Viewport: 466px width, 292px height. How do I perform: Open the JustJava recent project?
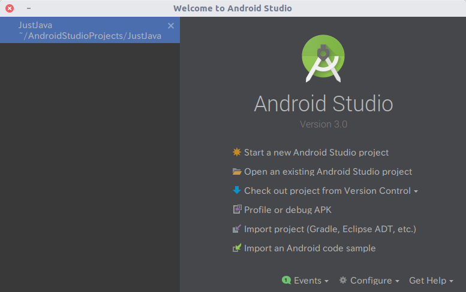90,30
